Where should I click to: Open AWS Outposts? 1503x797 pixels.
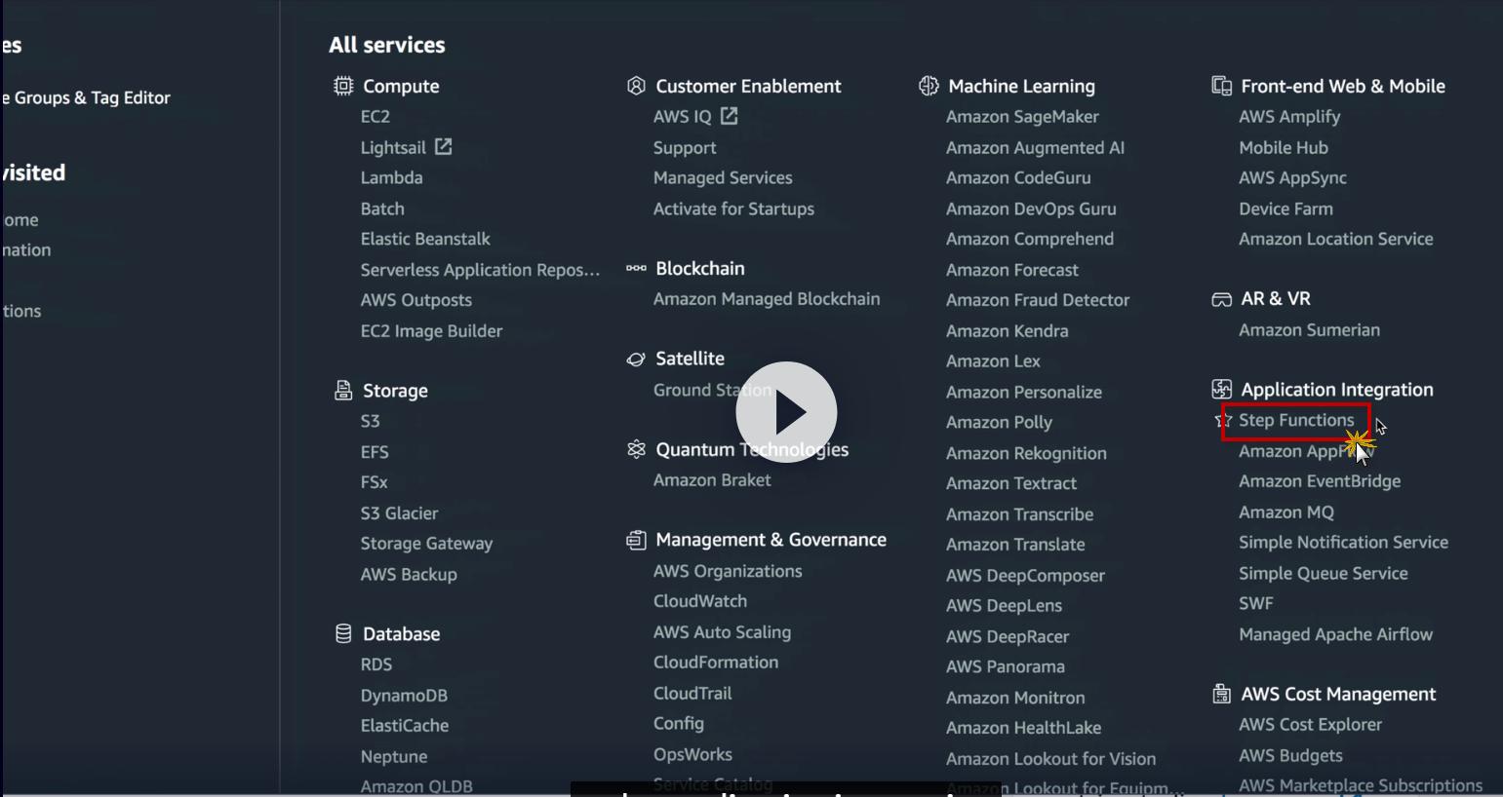point(416,300)
